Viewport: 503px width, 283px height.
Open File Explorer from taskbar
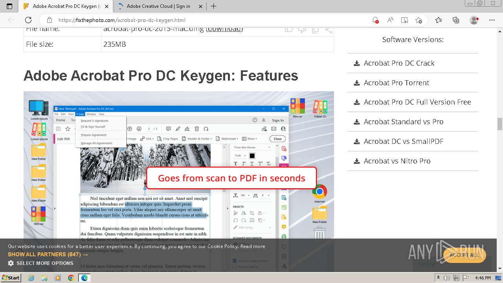click(44, 278)
